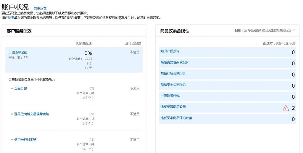Click the 这里 link for emergency contact
The height and width of the screenshot is (153, 303).
point(11,18)
